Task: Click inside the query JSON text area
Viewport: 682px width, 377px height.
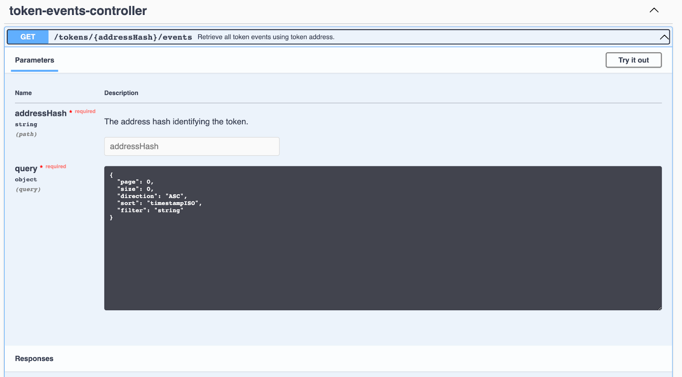Action: [x=383, y=238]
